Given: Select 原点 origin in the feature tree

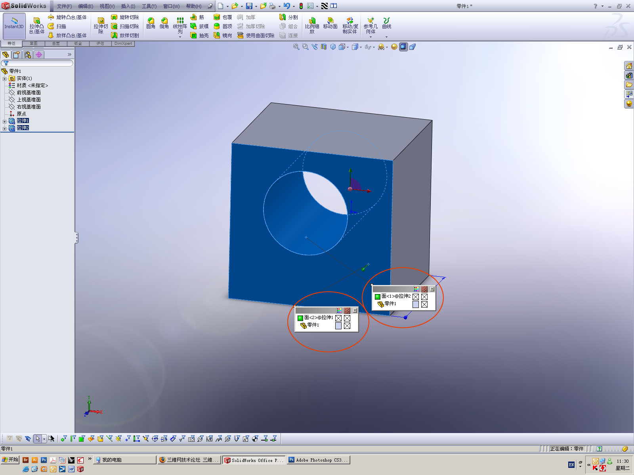Looking at the screenshot, I should tap(21, 114).
